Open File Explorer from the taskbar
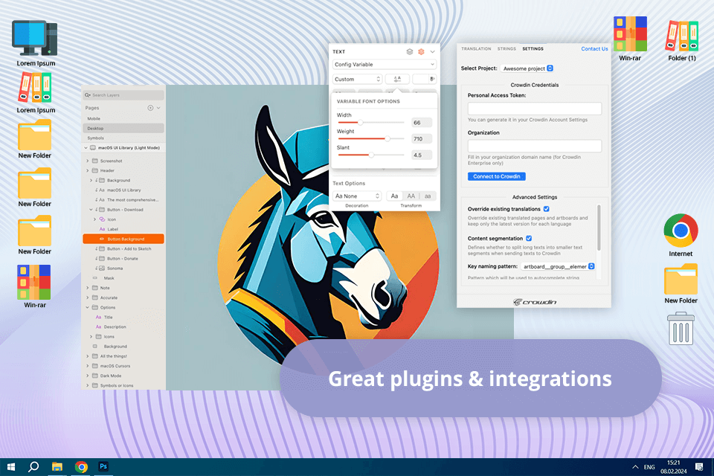Image resolution: width=714 pixels, height=476 pixels. (57, 467)
